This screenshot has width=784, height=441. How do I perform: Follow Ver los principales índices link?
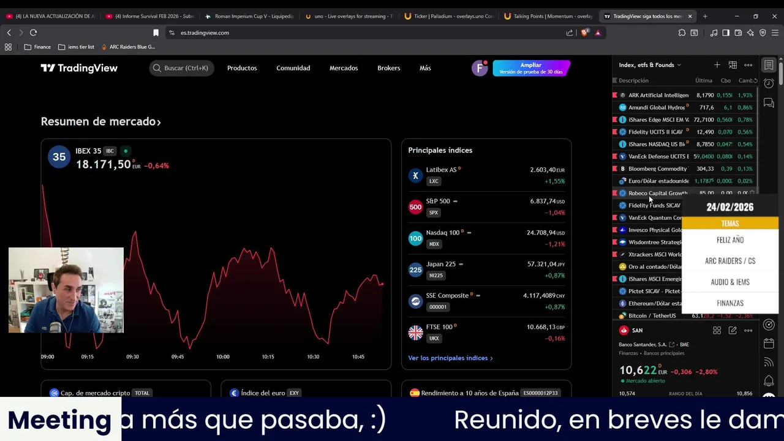point(450,358)
